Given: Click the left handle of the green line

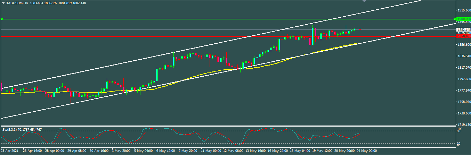Looking at the screenshot, I should [x=1, y=19].
